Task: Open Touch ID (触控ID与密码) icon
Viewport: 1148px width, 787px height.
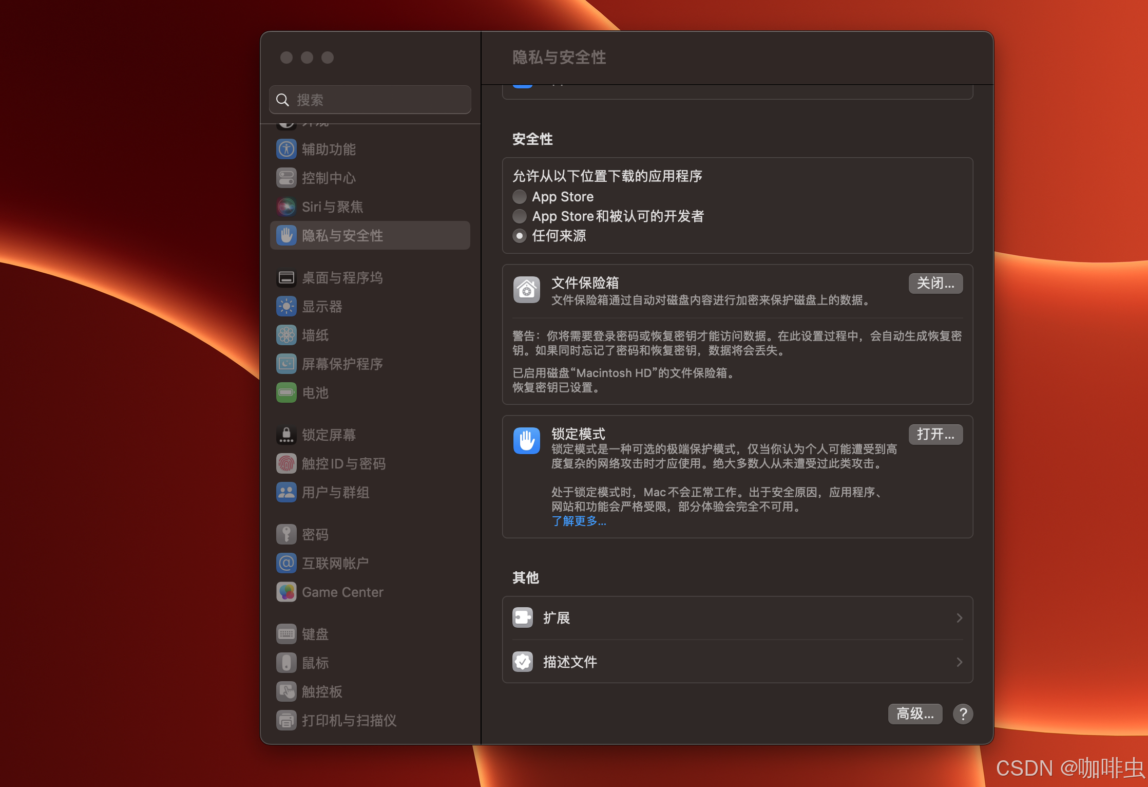Action: point(286,463)
